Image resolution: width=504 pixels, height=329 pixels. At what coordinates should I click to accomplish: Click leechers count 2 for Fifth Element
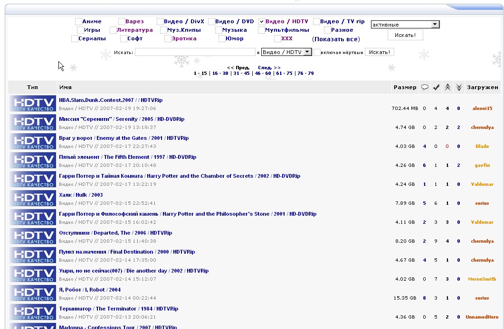coord(459,165)
